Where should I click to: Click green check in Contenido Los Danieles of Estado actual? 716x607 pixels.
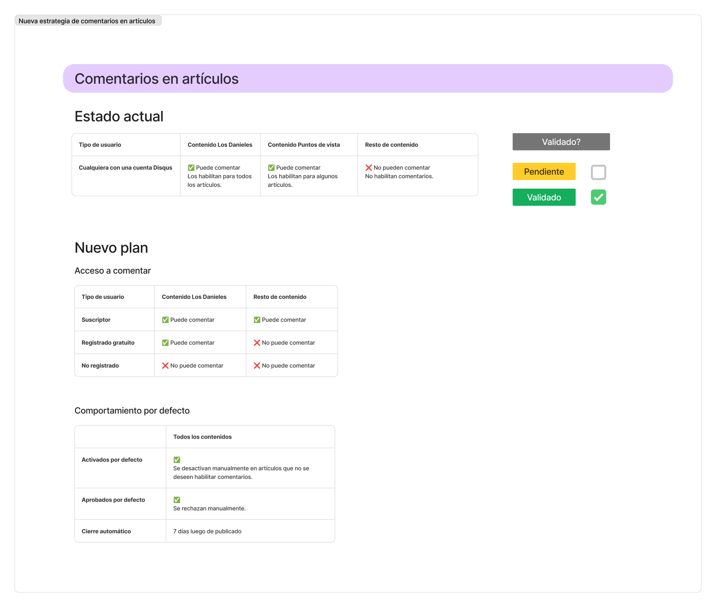[191, 167]
